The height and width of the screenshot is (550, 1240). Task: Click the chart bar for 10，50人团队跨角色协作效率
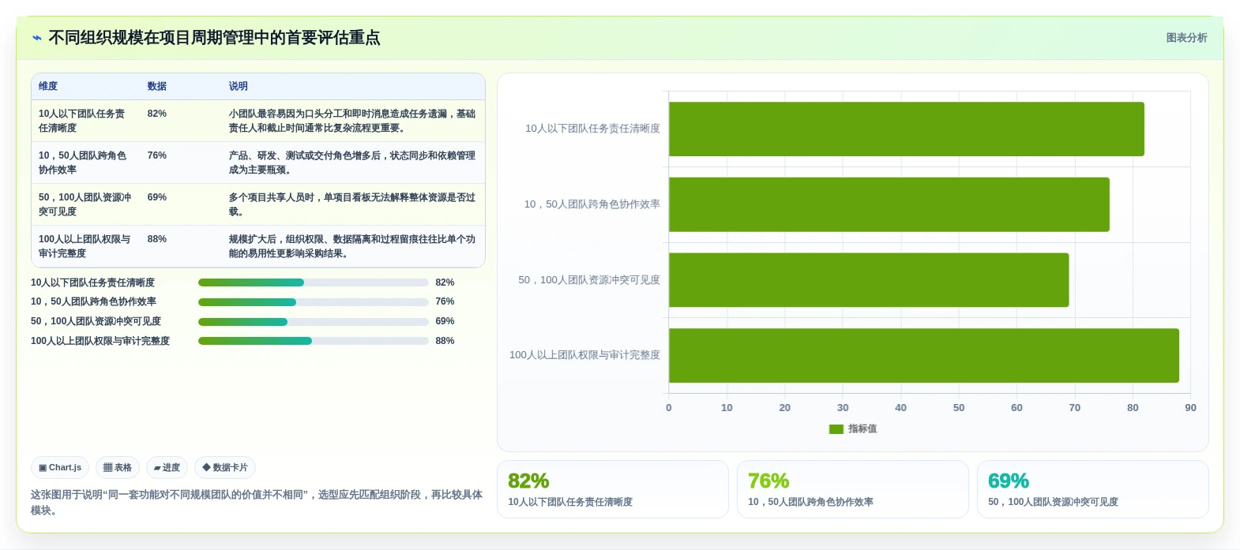pos(889,204)
